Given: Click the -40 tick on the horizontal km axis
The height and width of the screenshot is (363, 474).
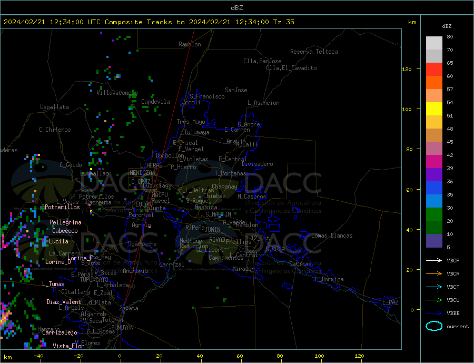Looking at the screenshot, I should [x=38, y=356].
